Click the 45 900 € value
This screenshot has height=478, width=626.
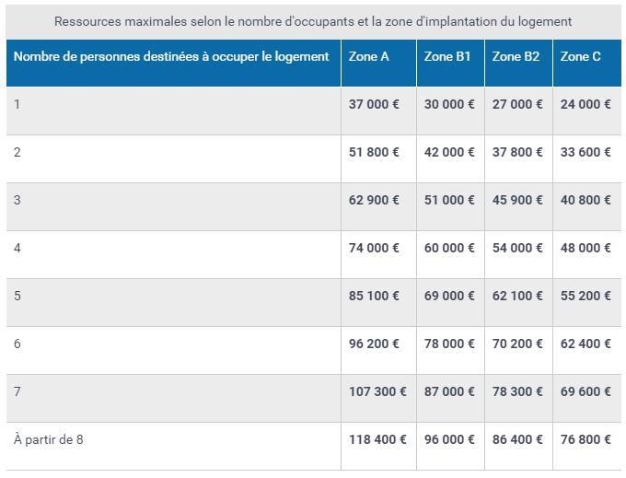pos(517,200)
